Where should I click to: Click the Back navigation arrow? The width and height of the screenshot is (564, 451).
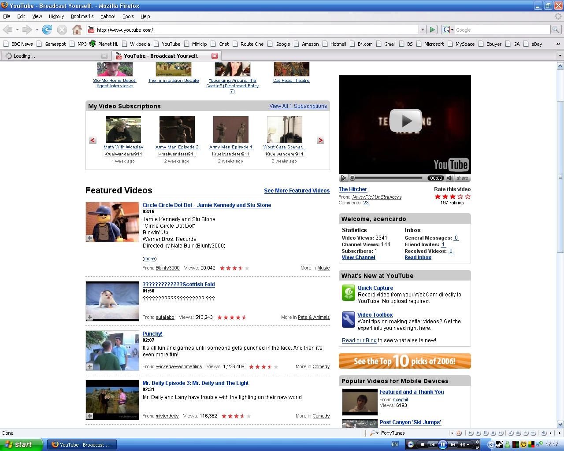7,30
